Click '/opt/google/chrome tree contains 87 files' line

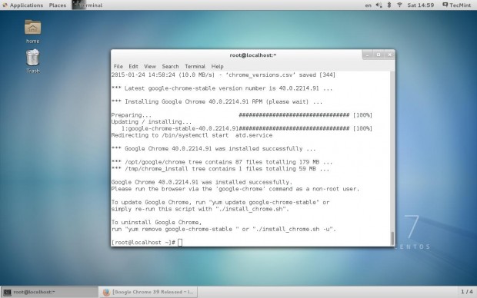tap(222, 162)
